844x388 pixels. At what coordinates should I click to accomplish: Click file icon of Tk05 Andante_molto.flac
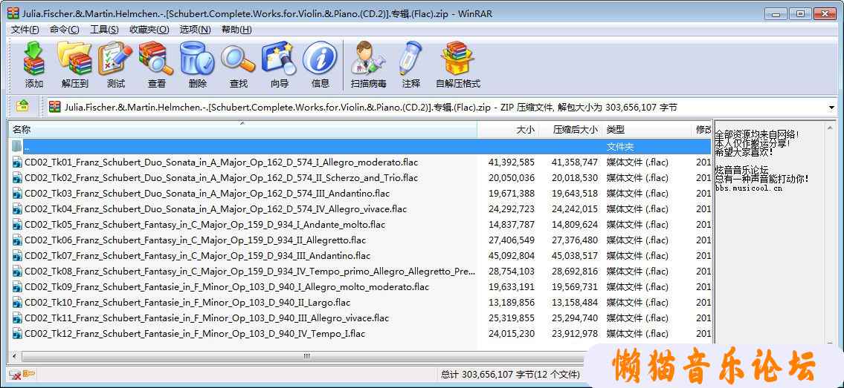point(17,224)
